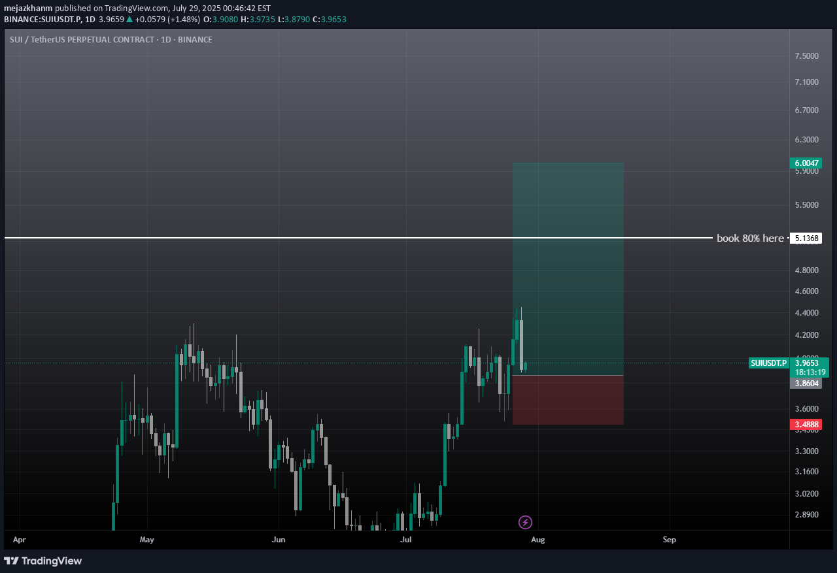The height and width of the screenshot is (573, 837).
Task: Click the Apr label on the time axis
Action: point(20,540)
